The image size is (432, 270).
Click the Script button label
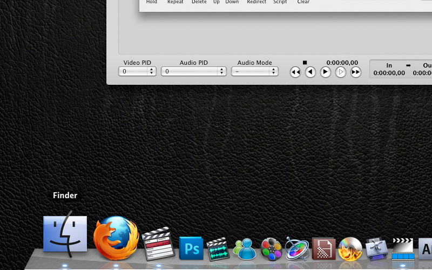(x=280, y=2)
